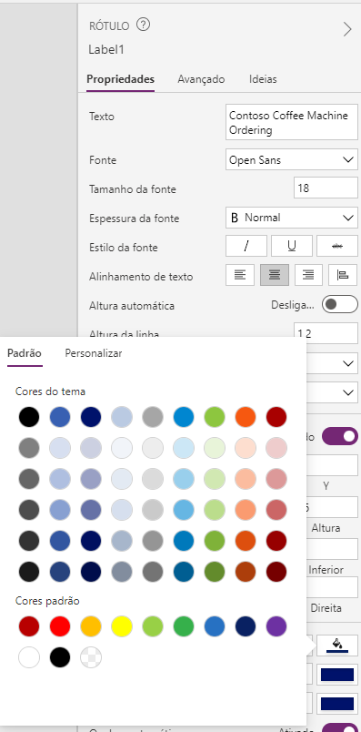Open the Ideias tab
This screenshot has height=732, width=361.
pos(263,79)
